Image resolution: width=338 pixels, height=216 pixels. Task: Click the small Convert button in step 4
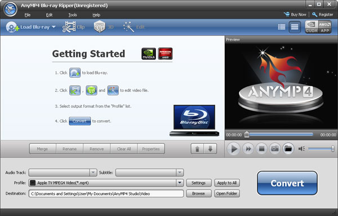coord(80,121)
